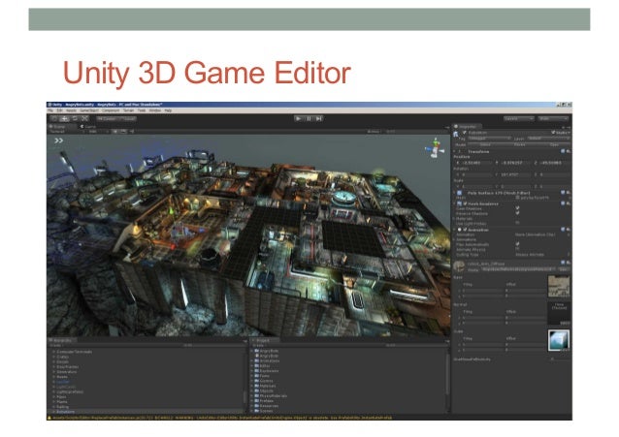Viewport: 619px width, 437px height.
Task: Open the Transform component gear menu
Action: pyautogui.click(x=569, y=151)
